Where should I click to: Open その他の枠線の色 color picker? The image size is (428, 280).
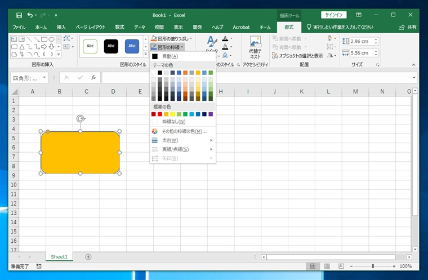coord(184,131)
